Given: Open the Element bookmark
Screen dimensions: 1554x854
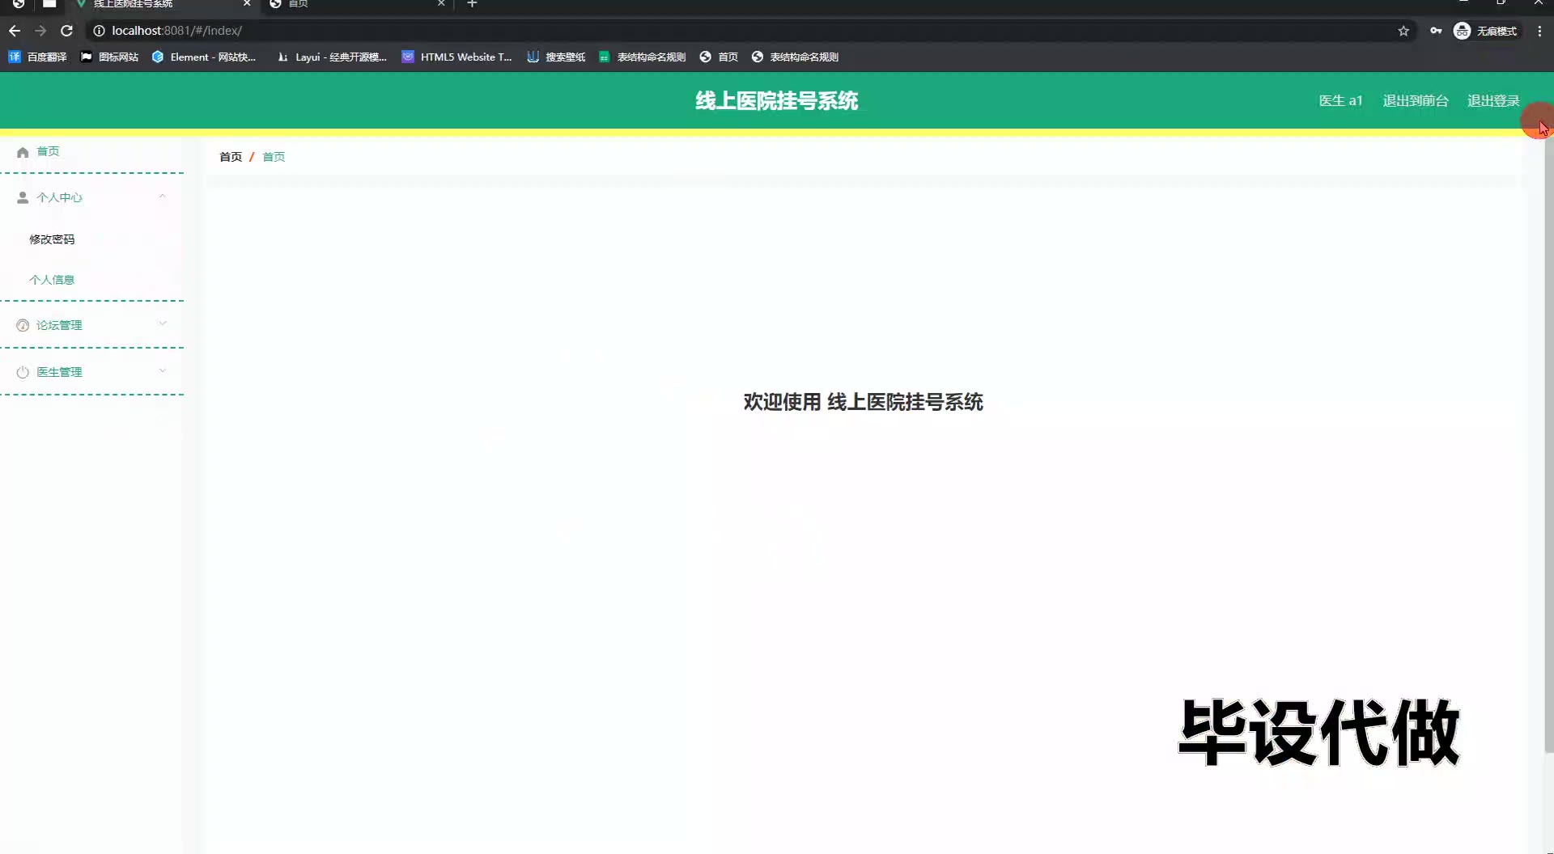Looking at the screenshot, I should click(204, 57).
